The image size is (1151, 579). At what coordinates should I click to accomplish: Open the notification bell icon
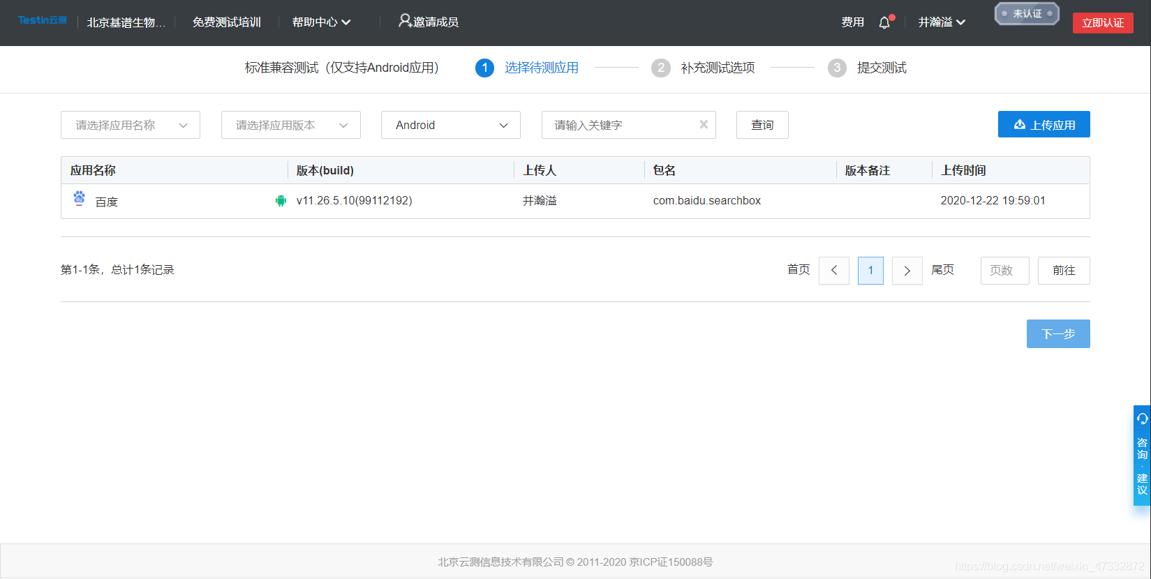pos(885,22)
